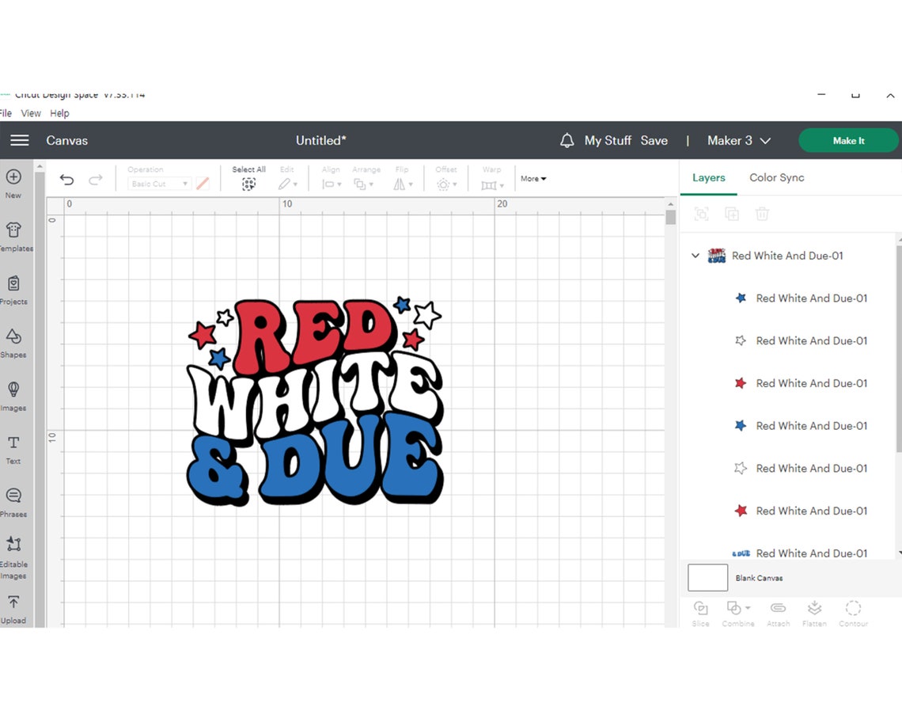Open the Phrases panel icon
This screenshot has width=902, height=722.
coord(13,495)
